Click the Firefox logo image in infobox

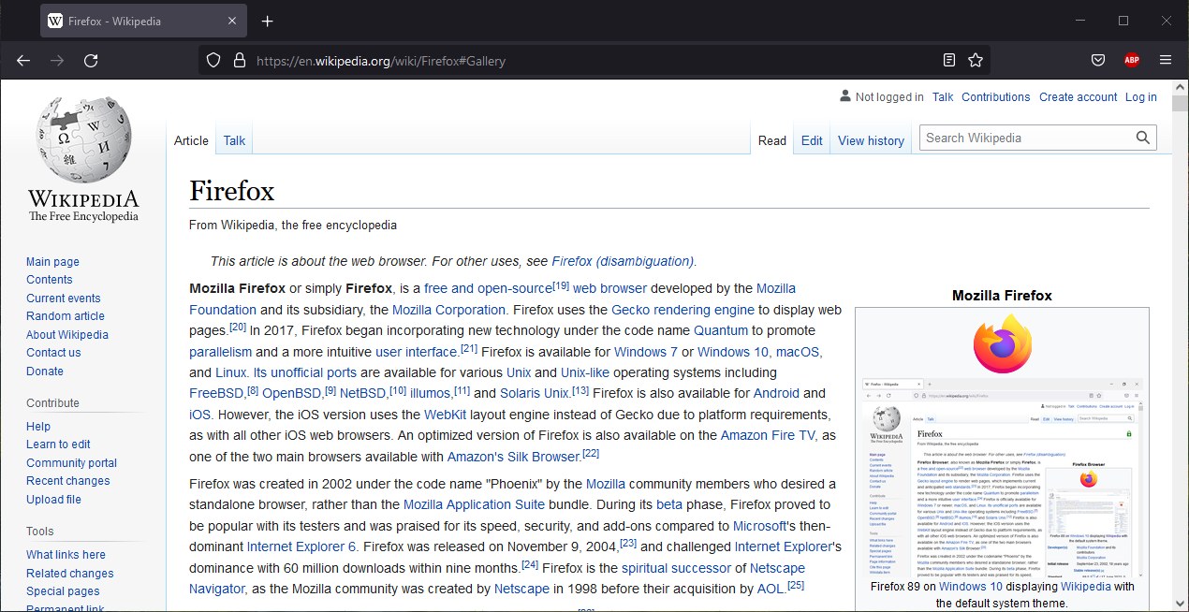click(1002, 343)
